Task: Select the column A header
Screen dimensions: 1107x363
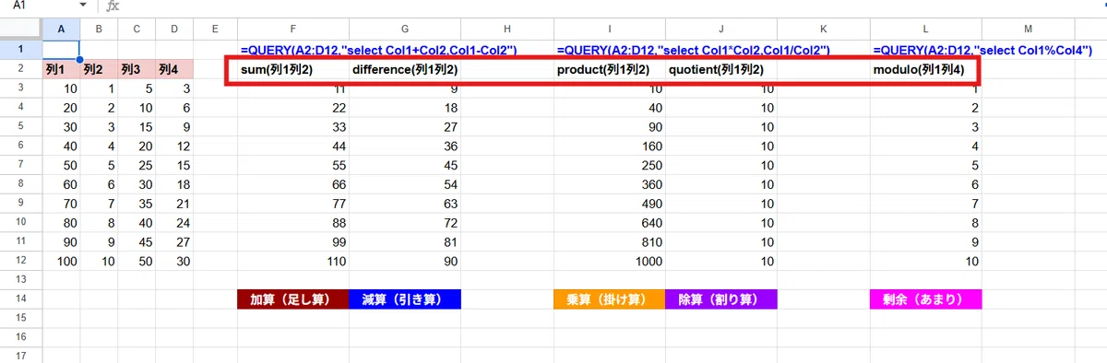Action: point(61,29)
